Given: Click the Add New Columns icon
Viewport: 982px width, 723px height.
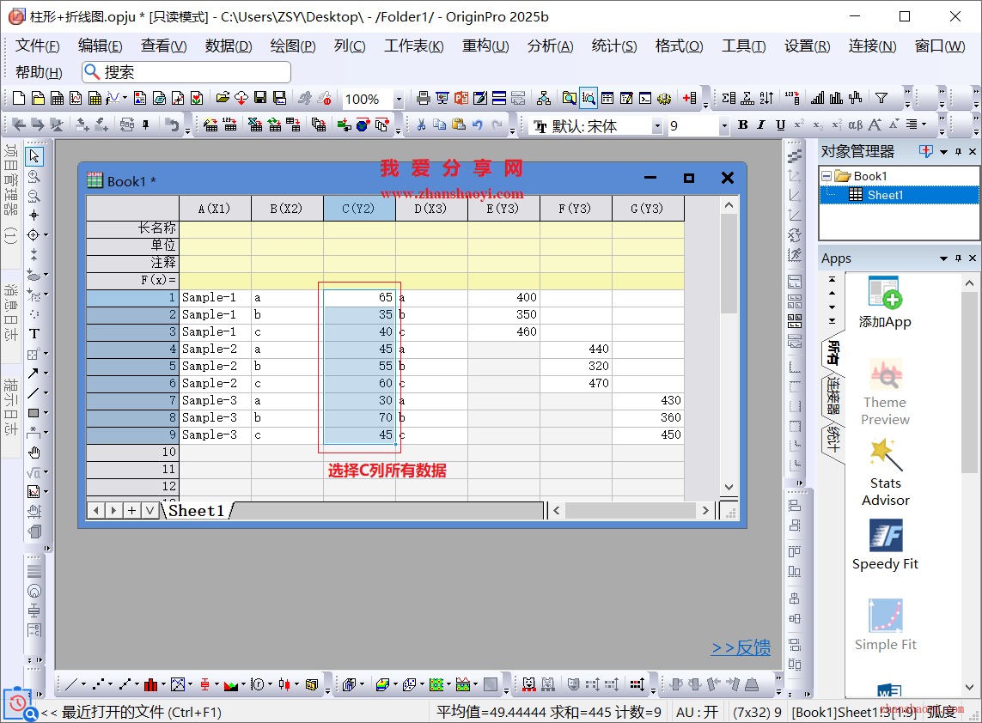Looking at the screenshot, I should point(690,99).
